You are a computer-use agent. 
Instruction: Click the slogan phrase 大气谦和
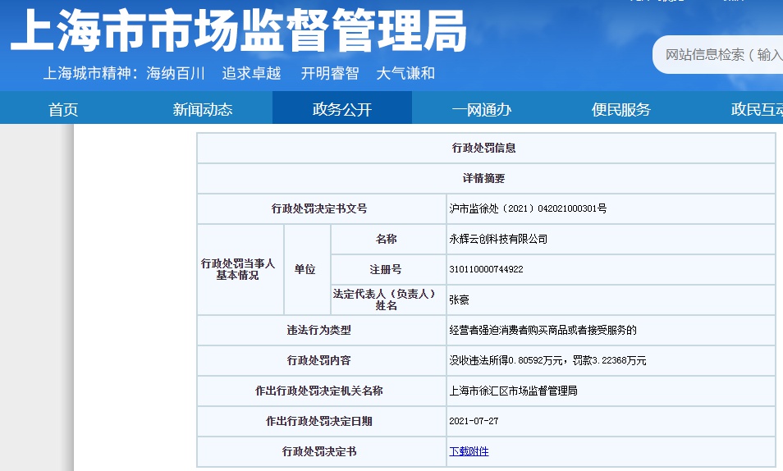point(405,73)
